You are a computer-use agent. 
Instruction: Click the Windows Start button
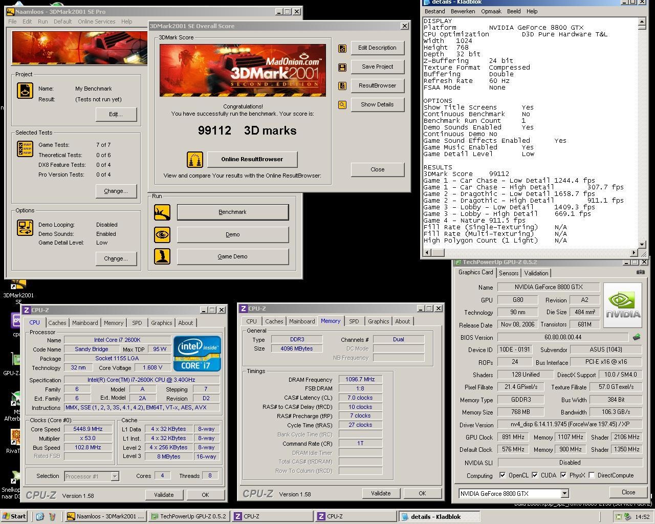[x=14, y=516]
